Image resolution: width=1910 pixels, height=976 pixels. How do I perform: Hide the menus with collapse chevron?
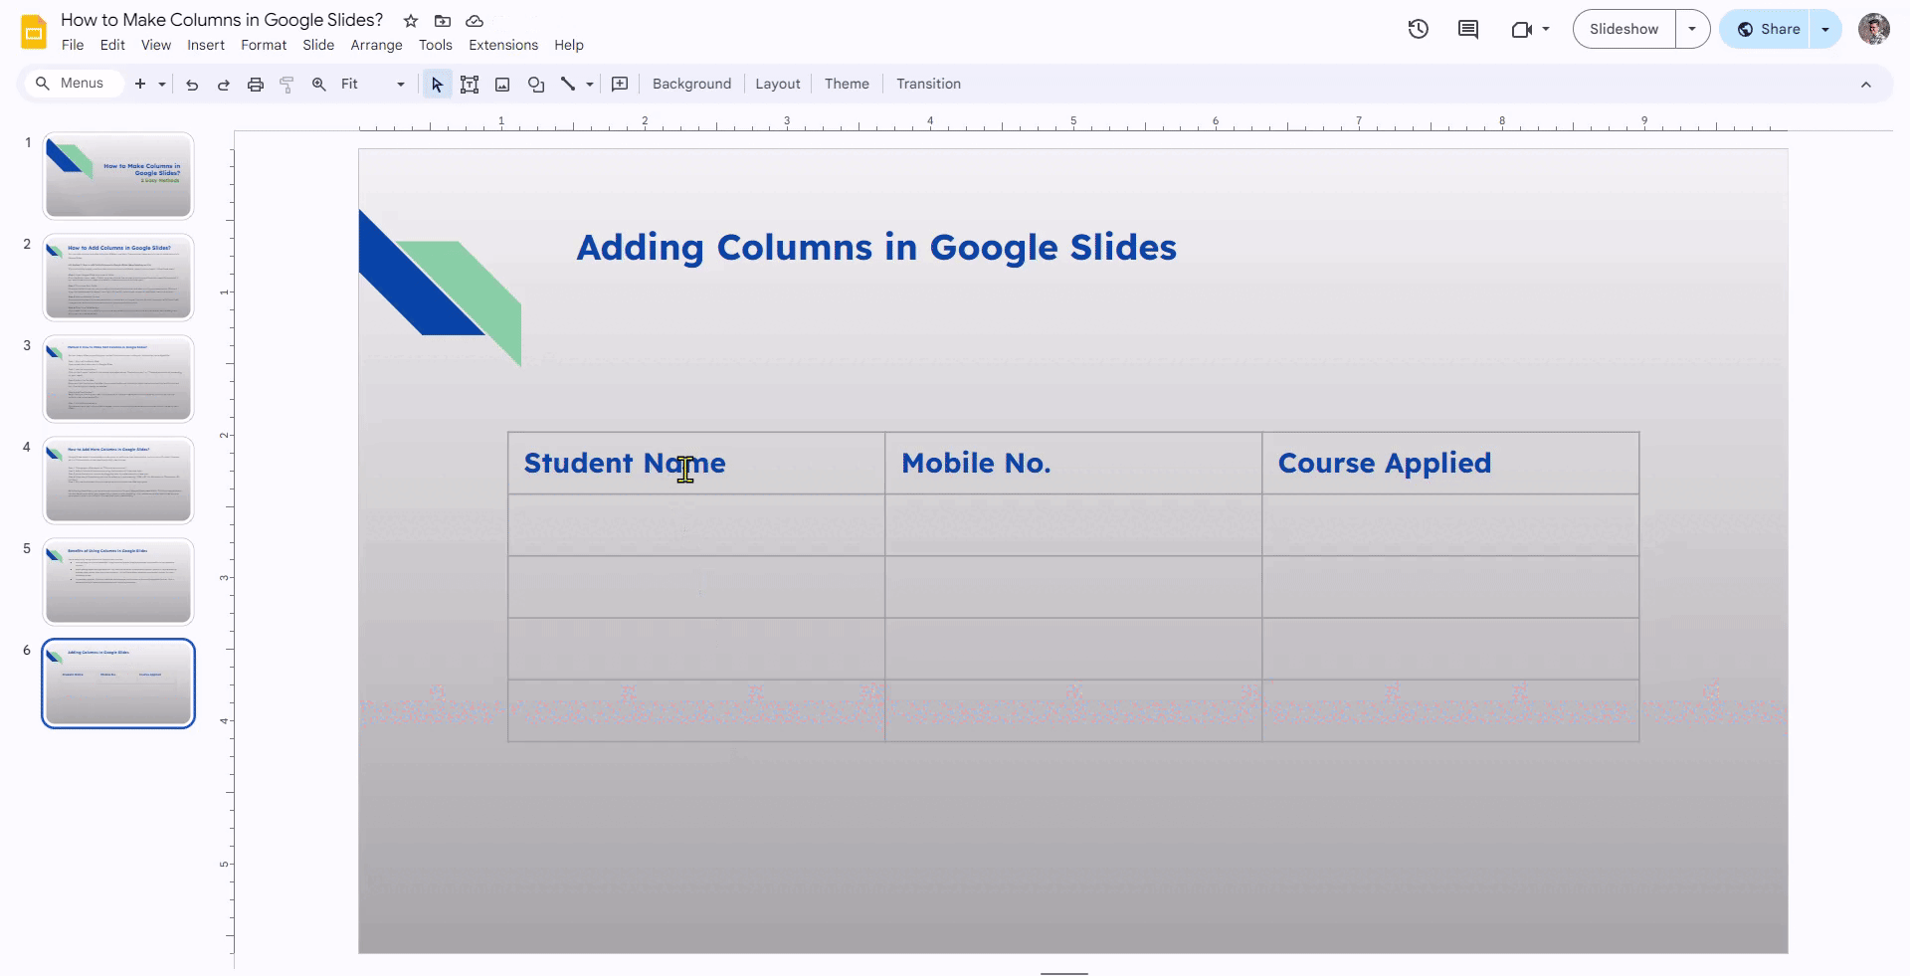[x=1866, y=85]
